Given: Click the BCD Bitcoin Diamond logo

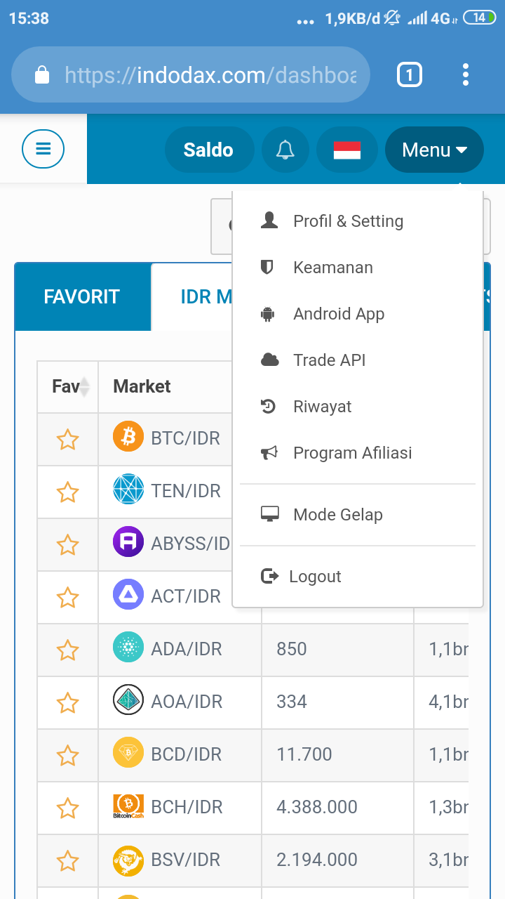Looking at the screenshot, I should 128,753.
